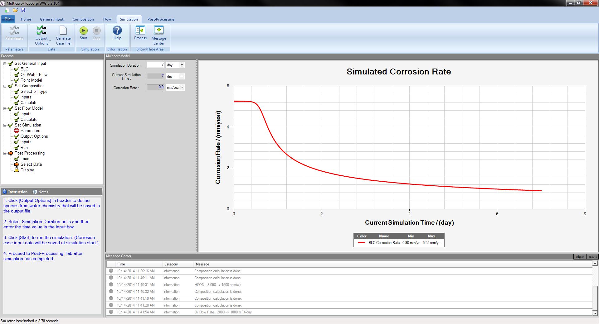
Task: Open the Simulation Duration units dropdown
Action: pos(182,65)
